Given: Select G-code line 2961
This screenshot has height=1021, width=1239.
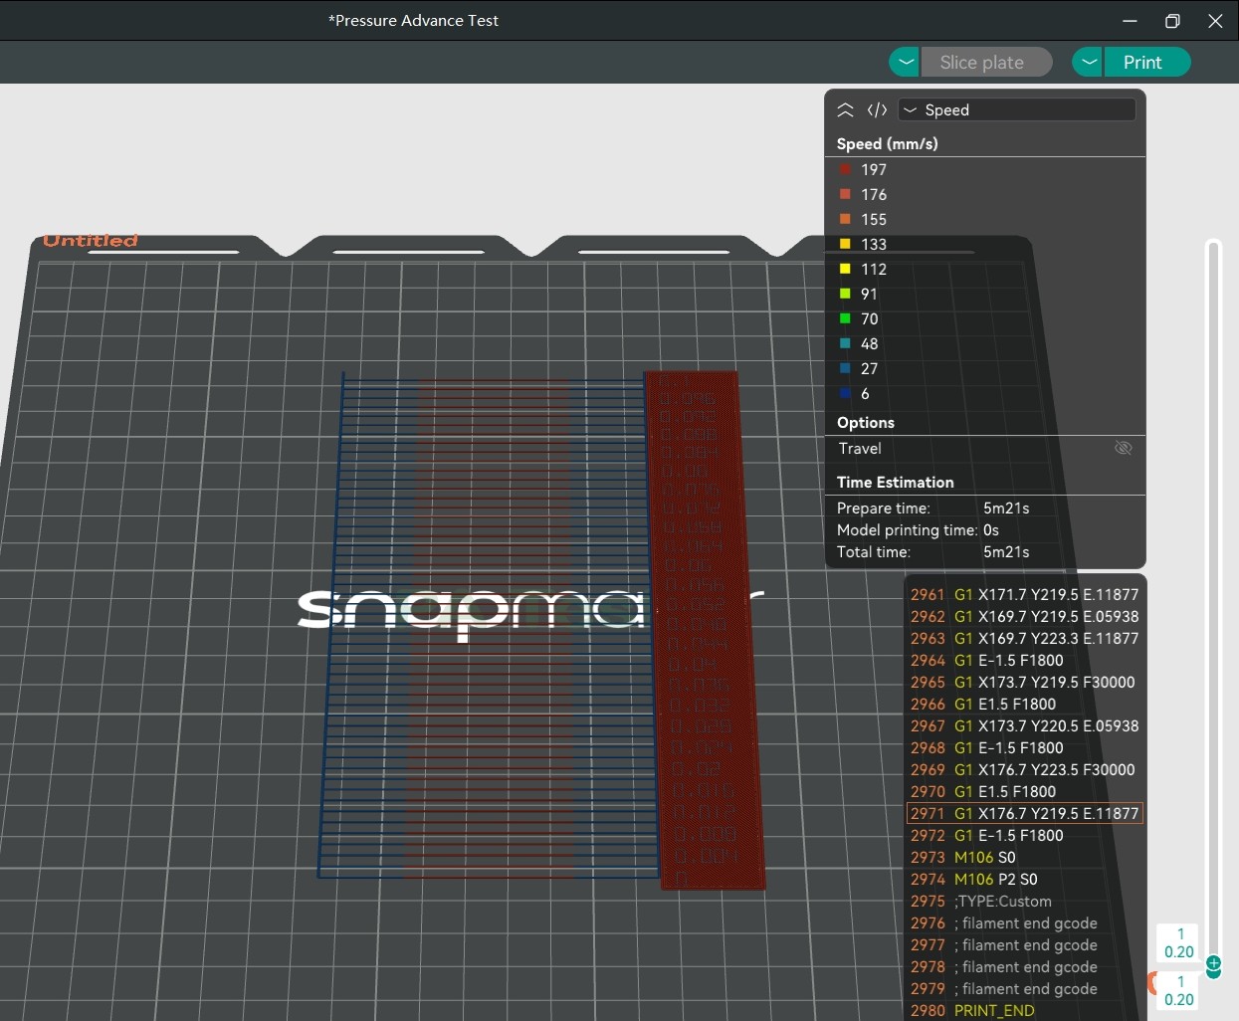Looking at the screenshot, I should pos(1024,594).
